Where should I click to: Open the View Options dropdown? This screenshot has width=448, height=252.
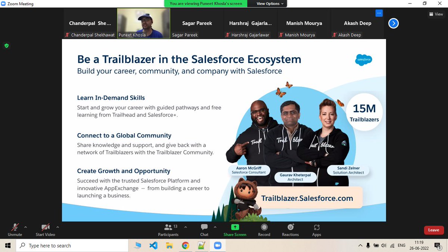(270, 4)
